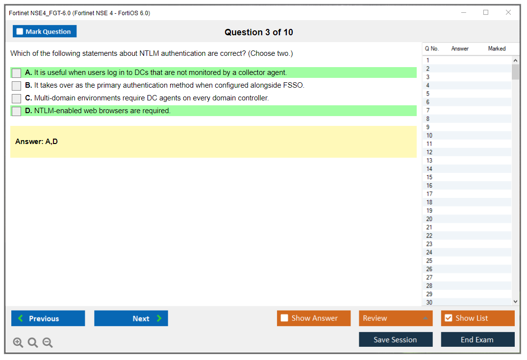
Task: Toggle the Show Answer checkbox
Action: (285, 318)
